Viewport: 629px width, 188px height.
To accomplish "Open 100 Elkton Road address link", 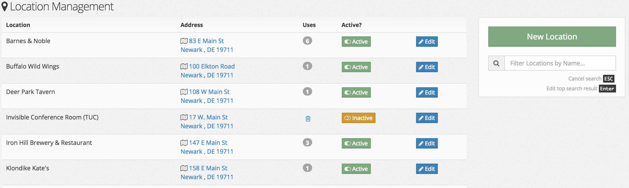I will point(212,66).
